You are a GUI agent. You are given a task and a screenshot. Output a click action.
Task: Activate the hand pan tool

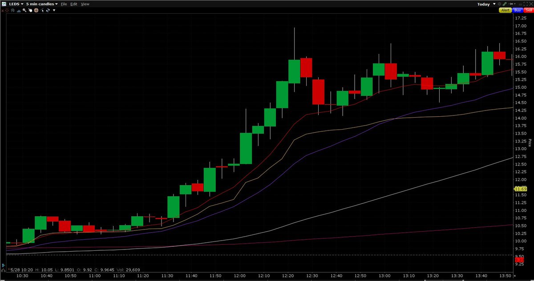coord(31,10)
